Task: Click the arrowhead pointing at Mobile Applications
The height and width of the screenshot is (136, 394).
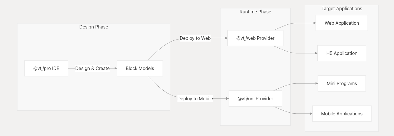Action: 311,114
